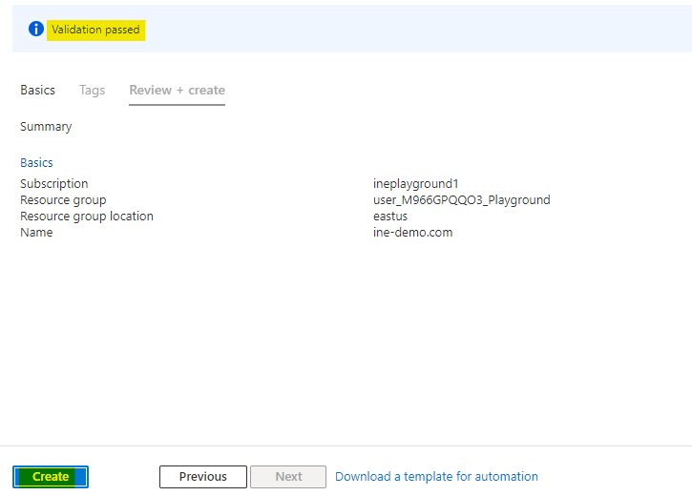Image resolution: width=692 pixels, height=496 pixels.
Task: Click the blue Basics section heading
Action: [36, 162]
